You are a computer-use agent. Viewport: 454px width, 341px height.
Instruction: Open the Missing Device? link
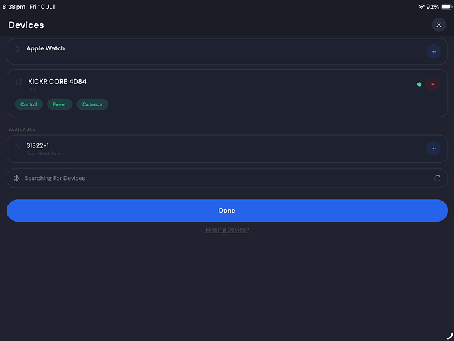[x=227, y=230]
